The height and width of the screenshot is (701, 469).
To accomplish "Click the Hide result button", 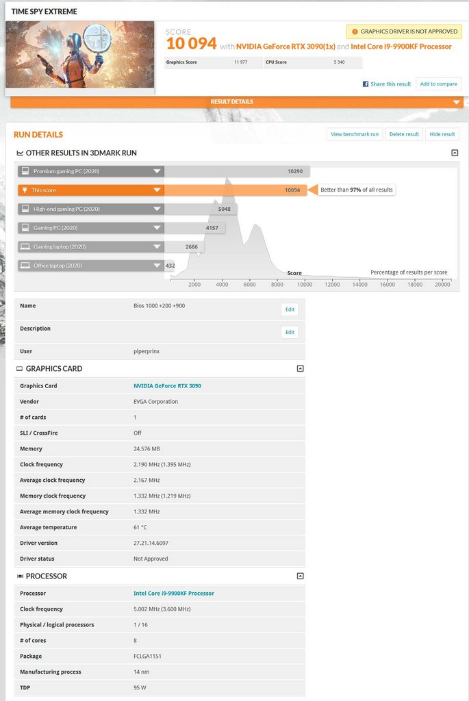I will point(442,134).
